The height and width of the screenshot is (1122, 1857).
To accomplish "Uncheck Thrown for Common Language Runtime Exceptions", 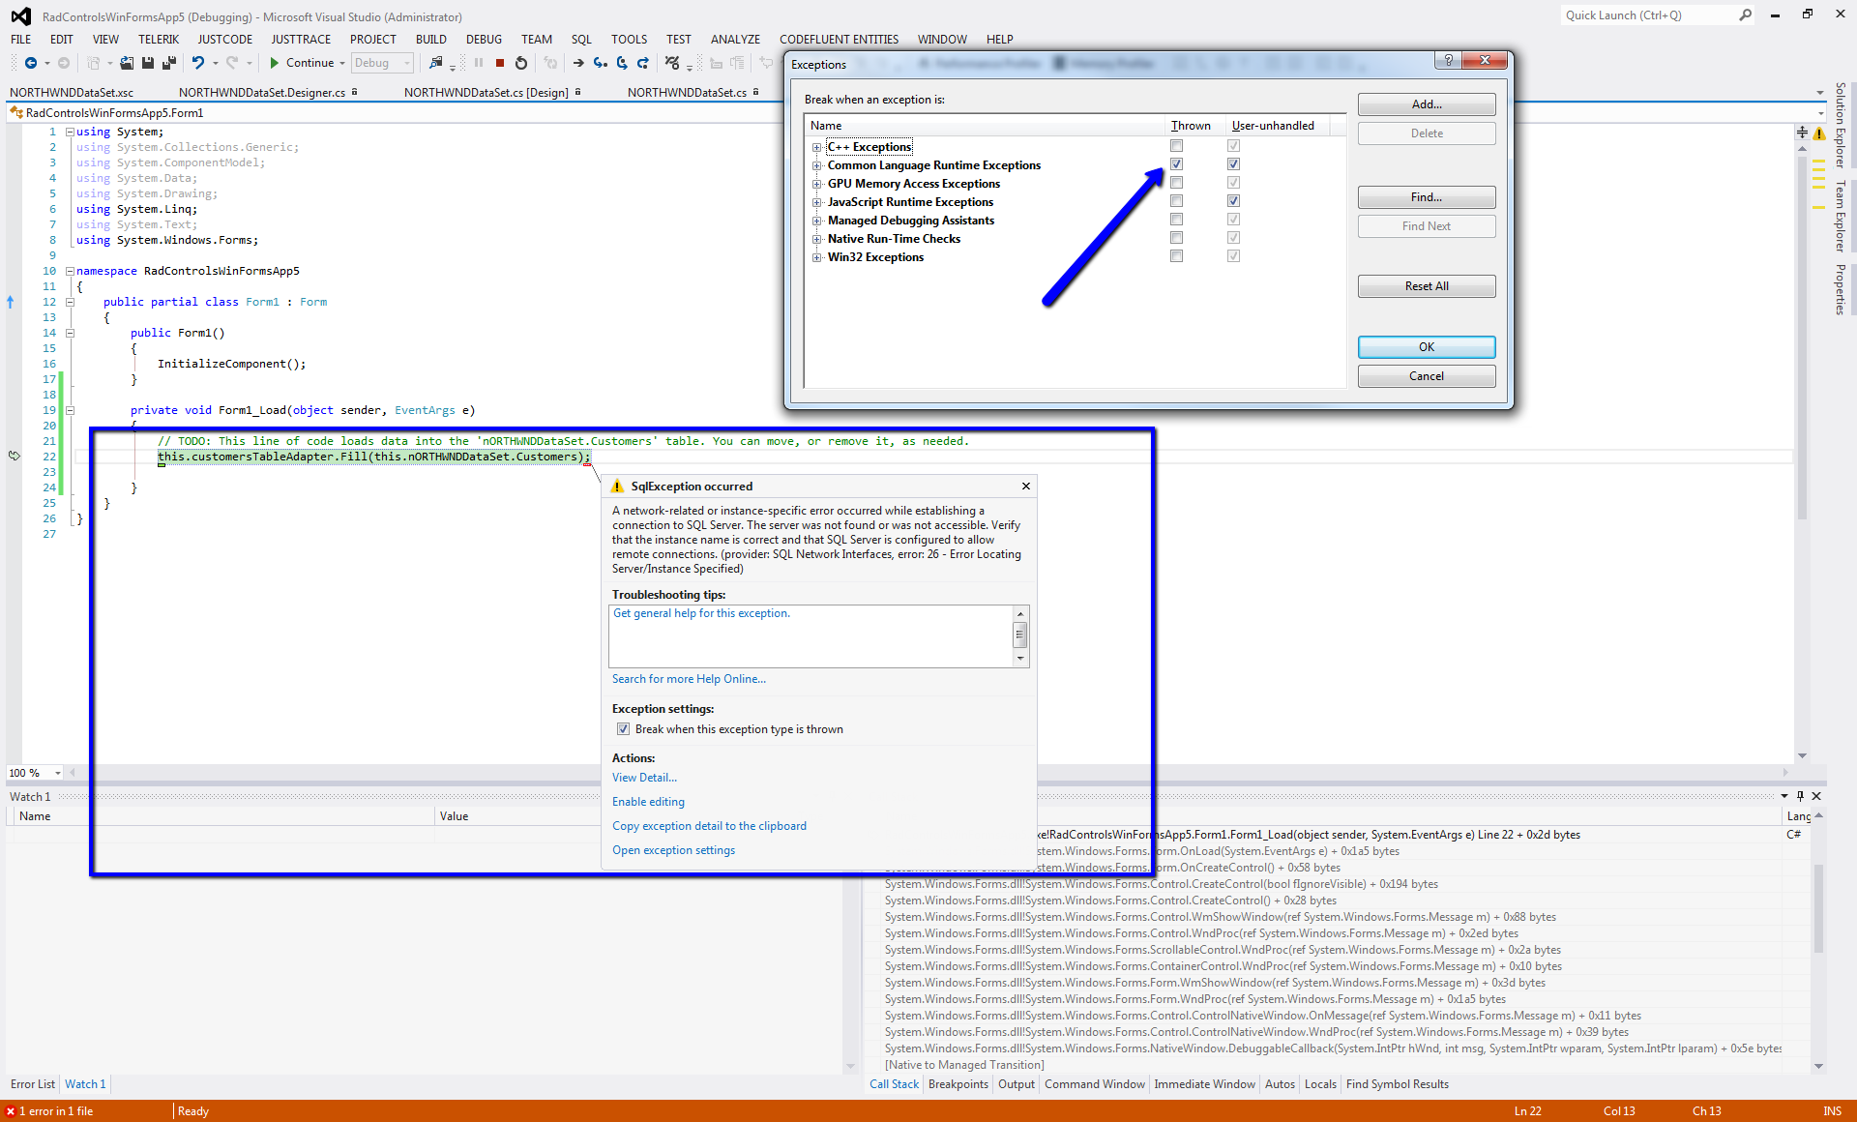I will (1176, 164).
